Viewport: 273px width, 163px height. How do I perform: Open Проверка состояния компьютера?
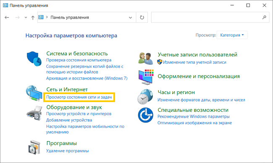tap(79, 60)
